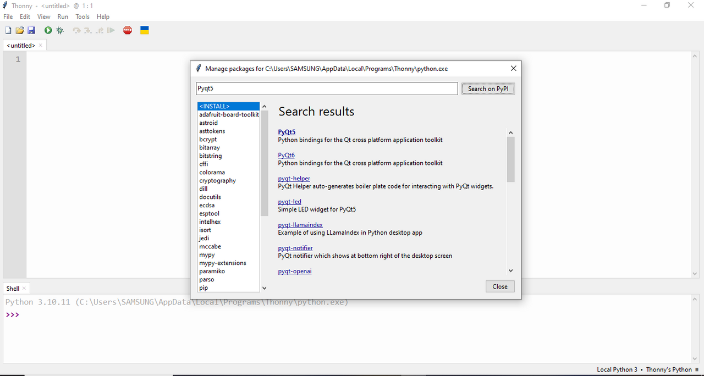Click search results scrollbar down arrow

[510, 270]
